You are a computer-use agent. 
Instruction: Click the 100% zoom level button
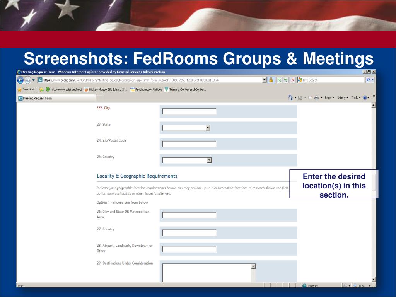click(359, 286)
